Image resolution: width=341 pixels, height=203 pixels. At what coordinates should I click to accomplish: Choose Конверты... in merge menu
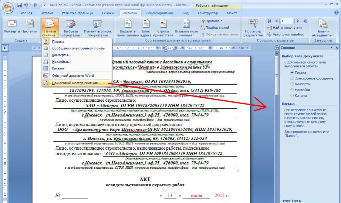pos(77,55)
